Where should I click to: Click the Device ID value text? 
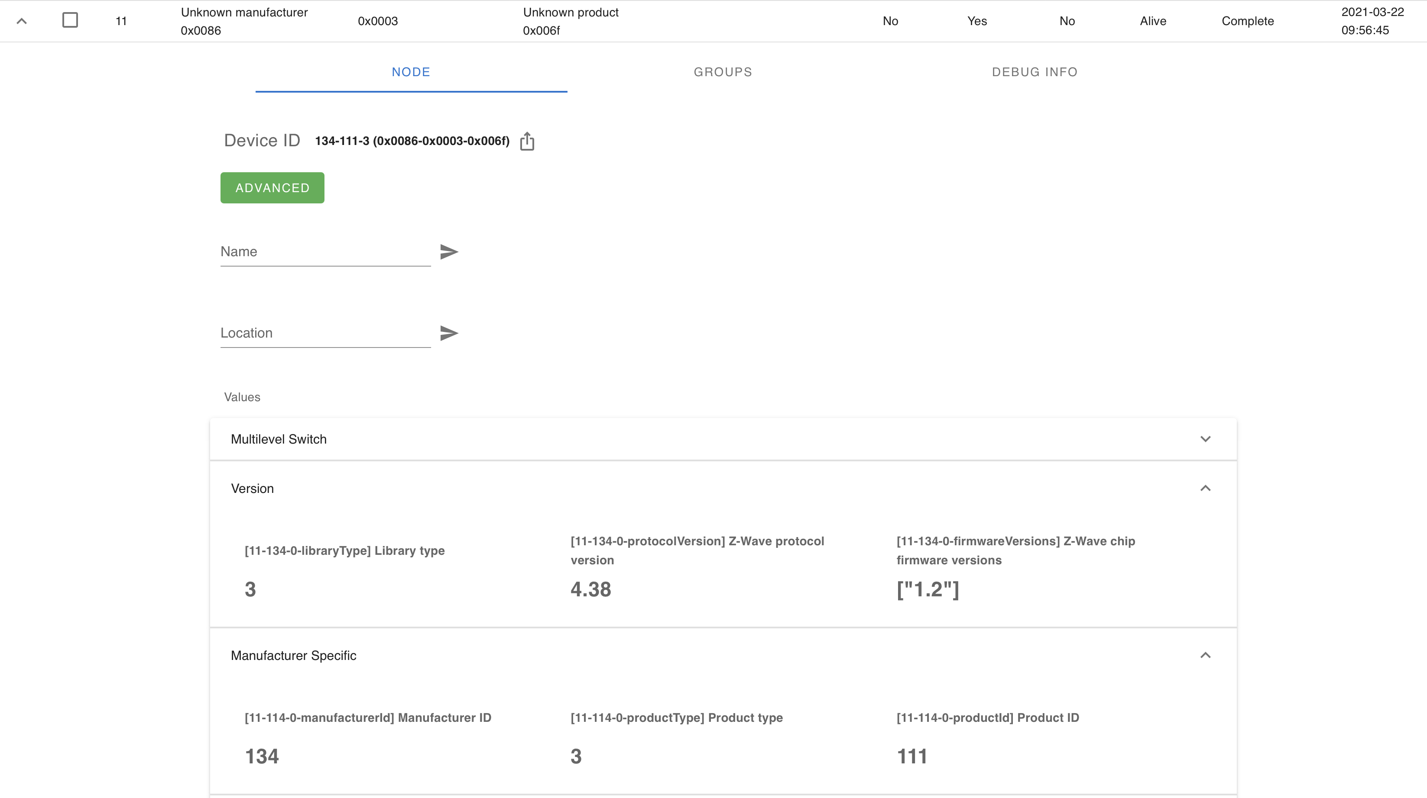tap(412, 141)
